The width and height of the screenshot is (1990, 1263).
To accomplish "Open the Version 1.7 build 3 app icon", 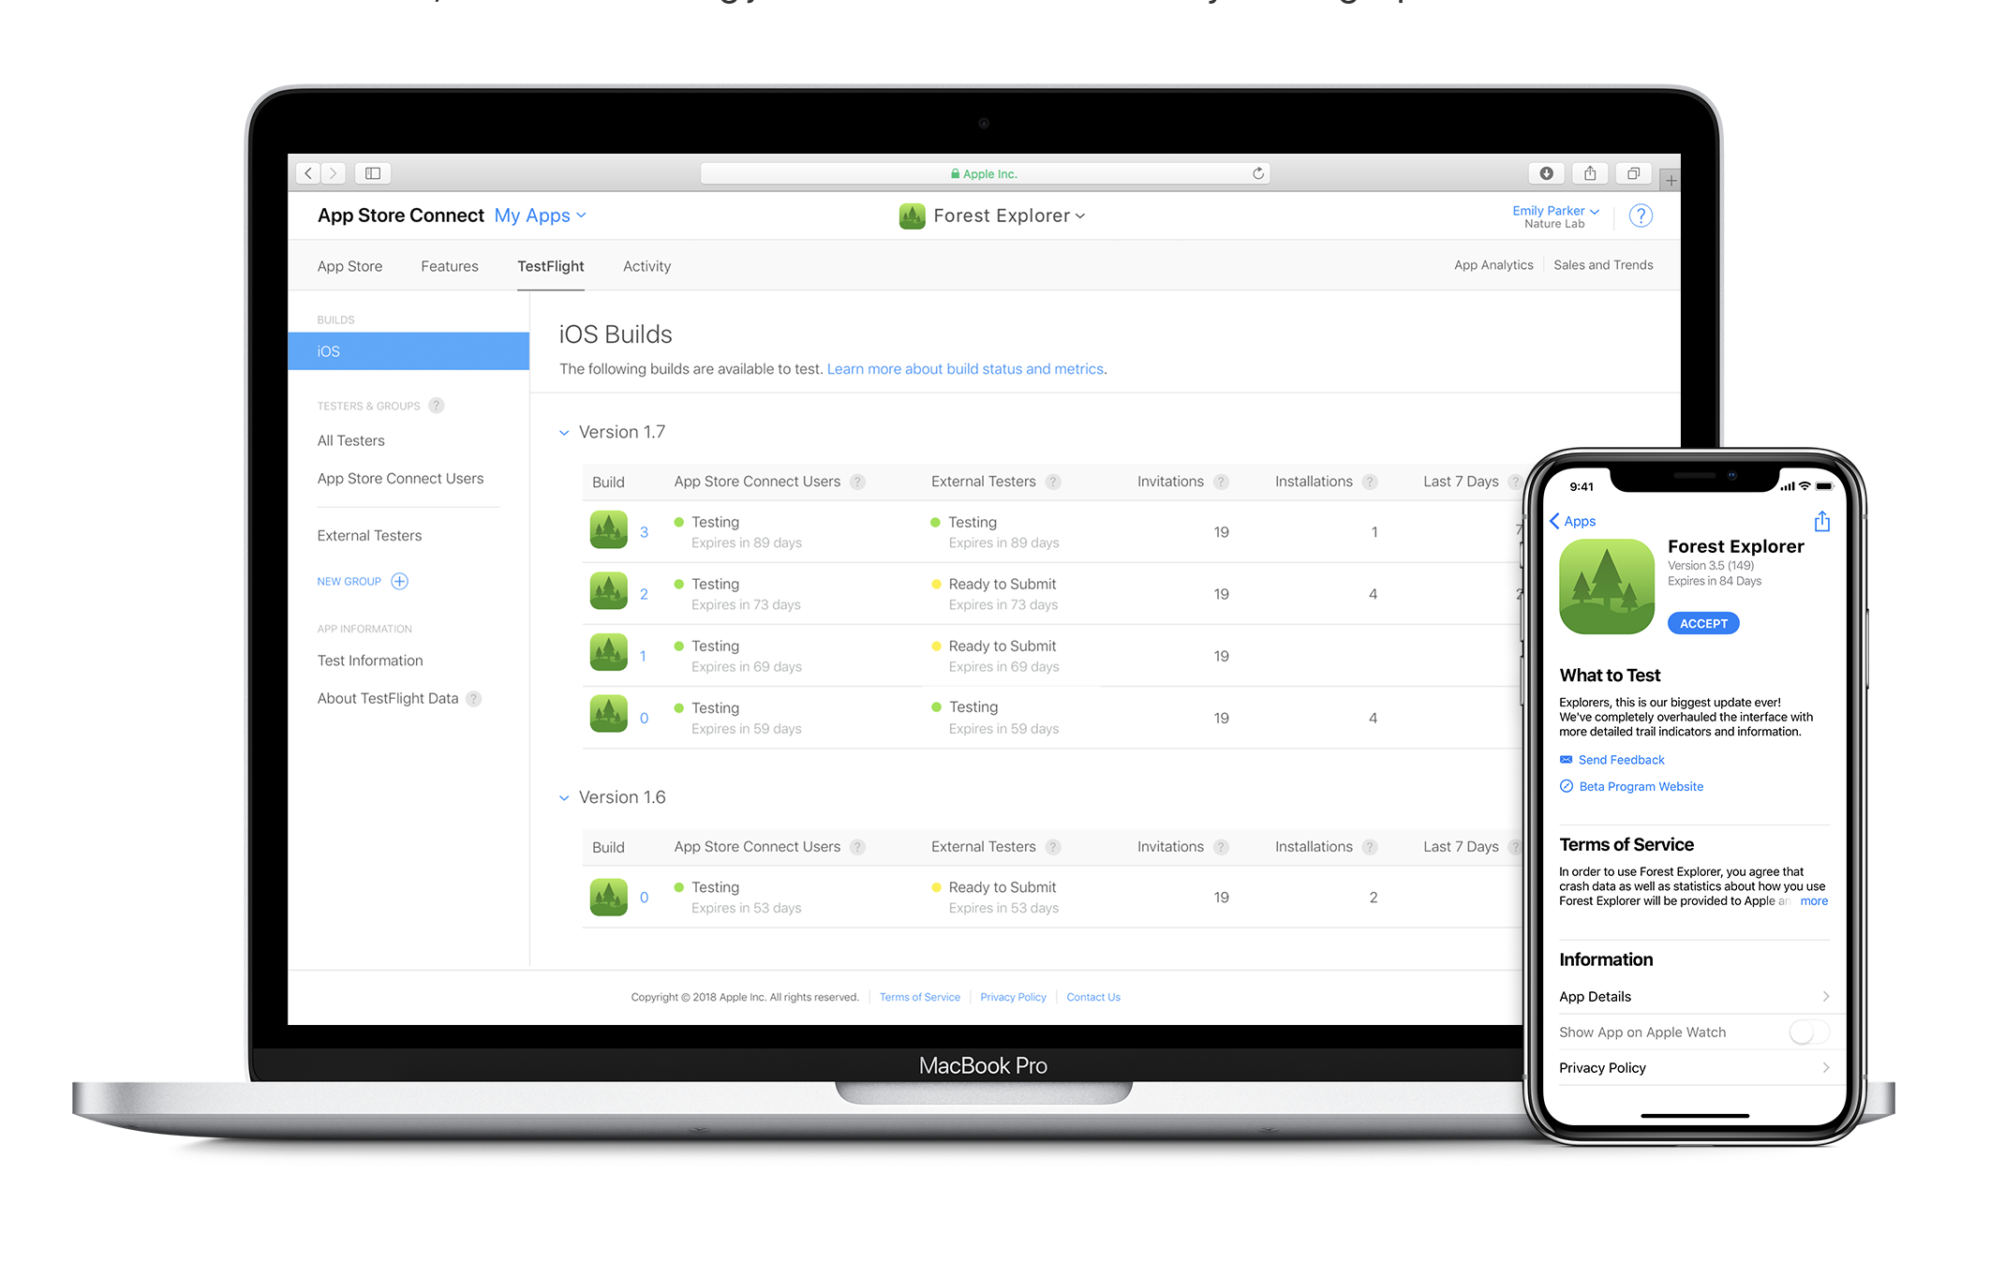I will tap(608, 530).
